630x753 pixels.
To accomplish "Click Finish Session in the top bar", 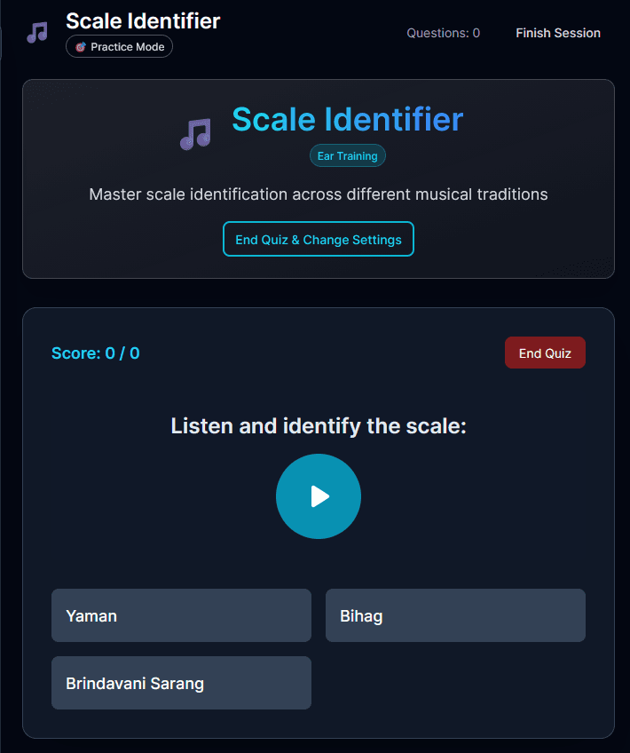I will [557, 33].
